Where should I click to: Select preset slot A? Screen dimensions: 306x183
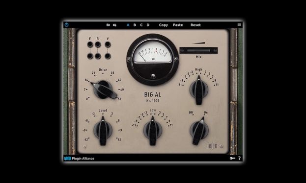(x=128, y=25)
